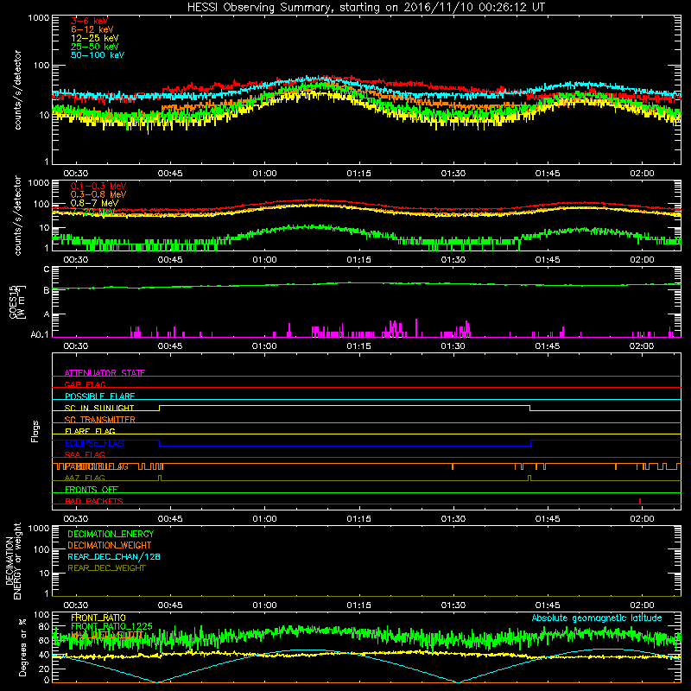
Task: Click the DECIMATION_WEIGHT legend label
Action: click(x=110, y=545)
